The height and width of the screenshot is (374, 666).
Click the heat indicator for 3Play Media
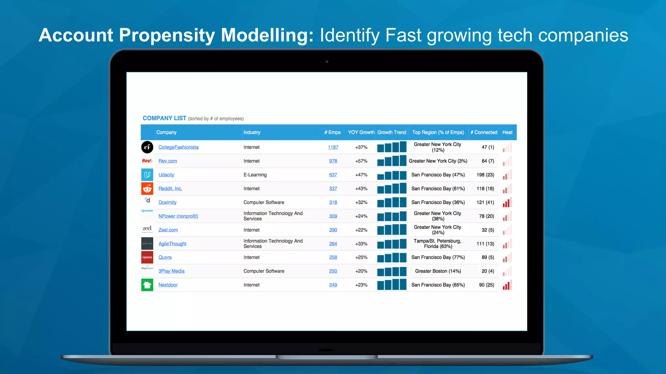tap(507, 271)
